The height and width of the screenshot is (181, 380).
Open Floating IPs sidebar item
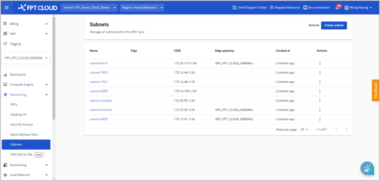tap(19, 114)
